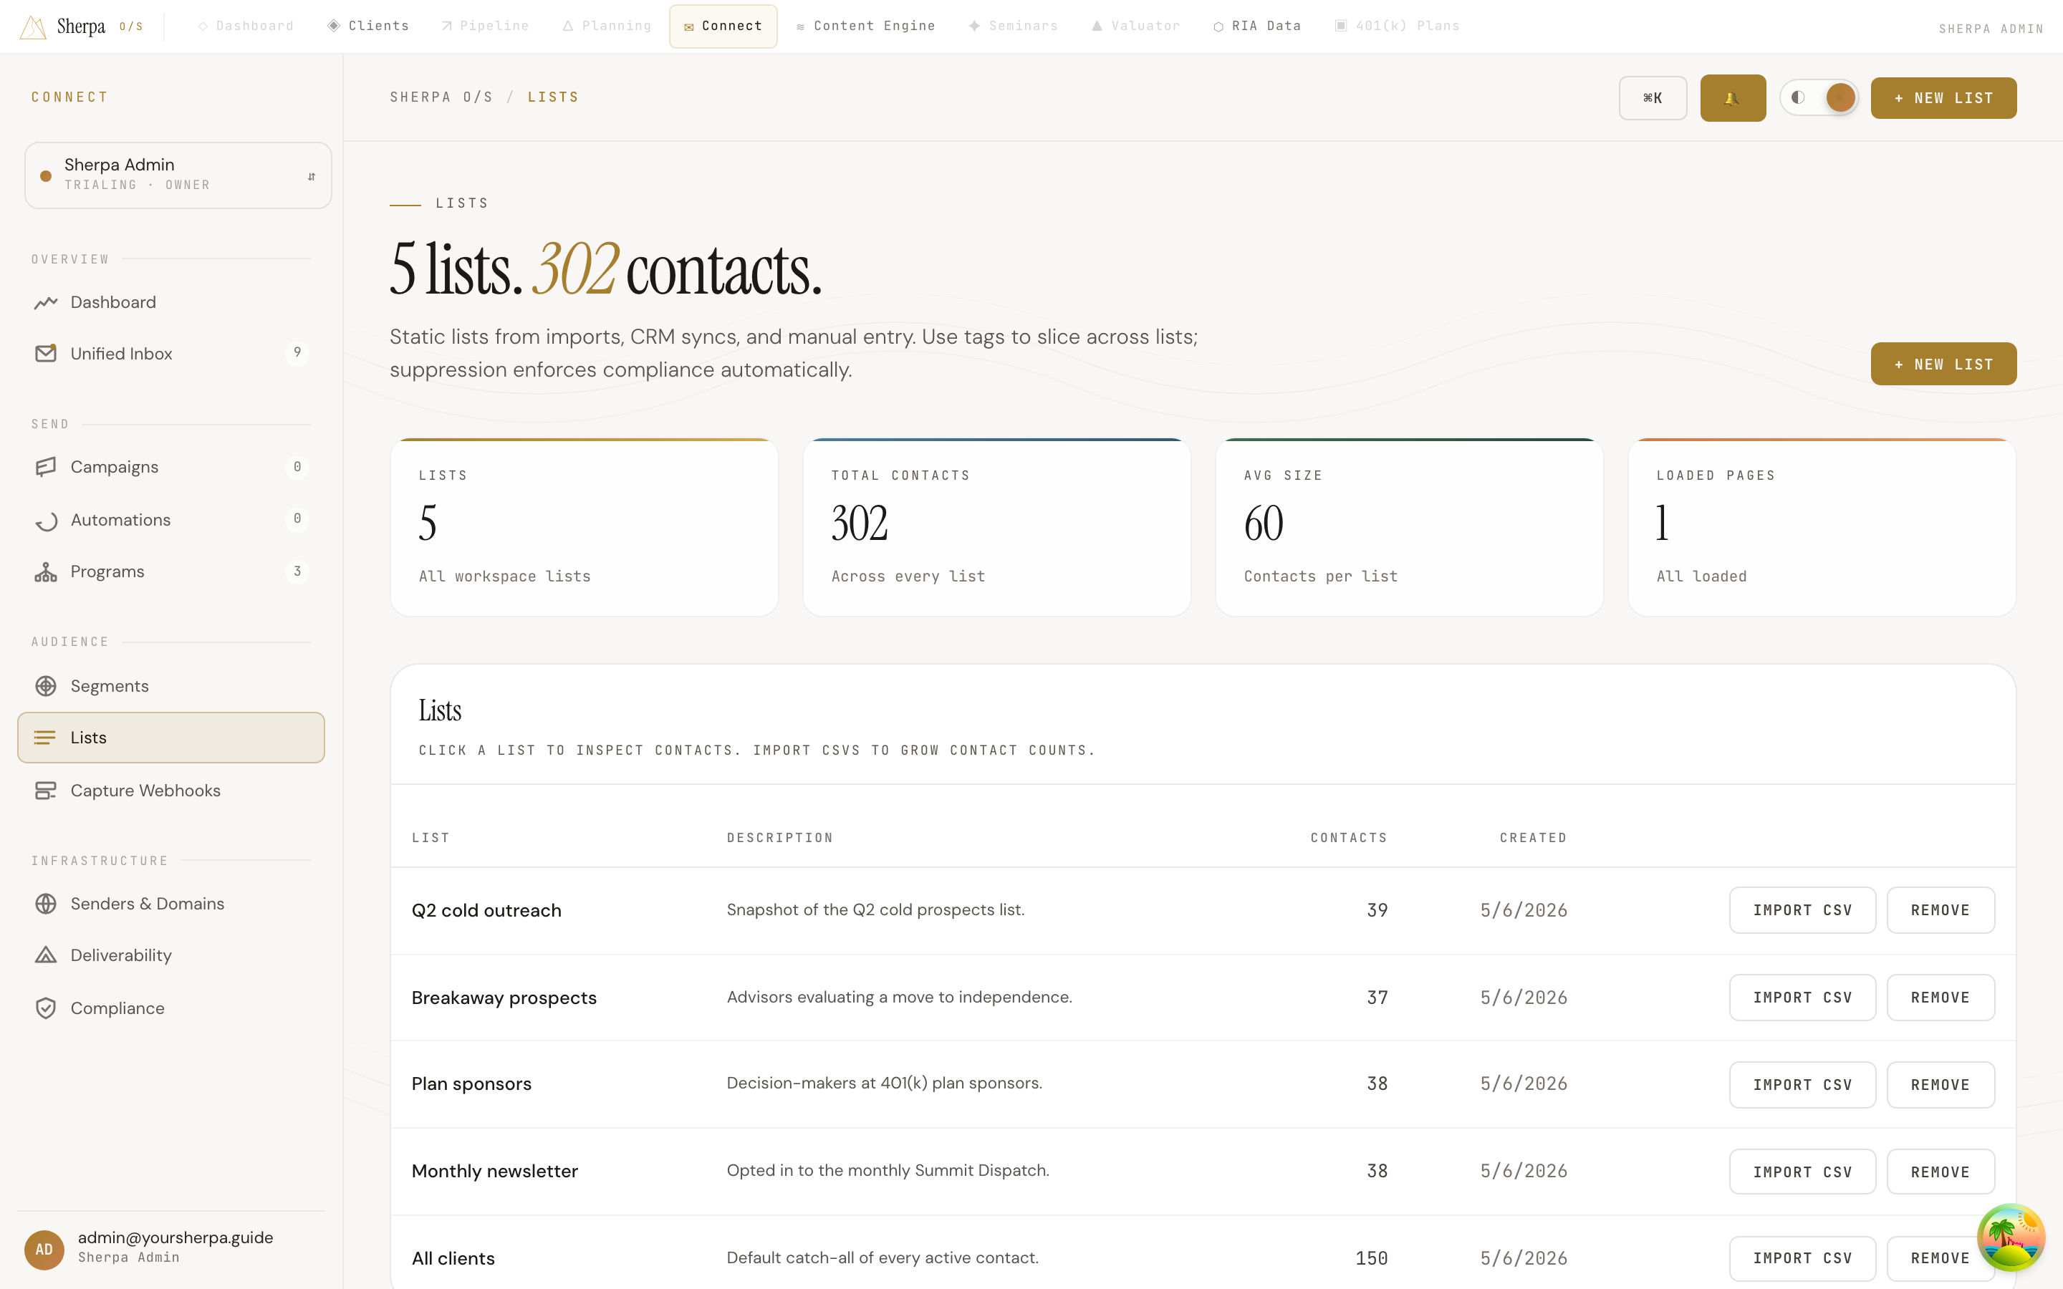This screenshot has width=2063, height=1289.
Task: Click the ⌘K command palette button
Action: (1652, 98)
